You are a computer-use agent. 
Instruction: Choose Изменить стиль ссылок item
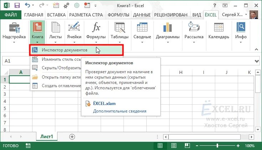[x=56, y=59]
